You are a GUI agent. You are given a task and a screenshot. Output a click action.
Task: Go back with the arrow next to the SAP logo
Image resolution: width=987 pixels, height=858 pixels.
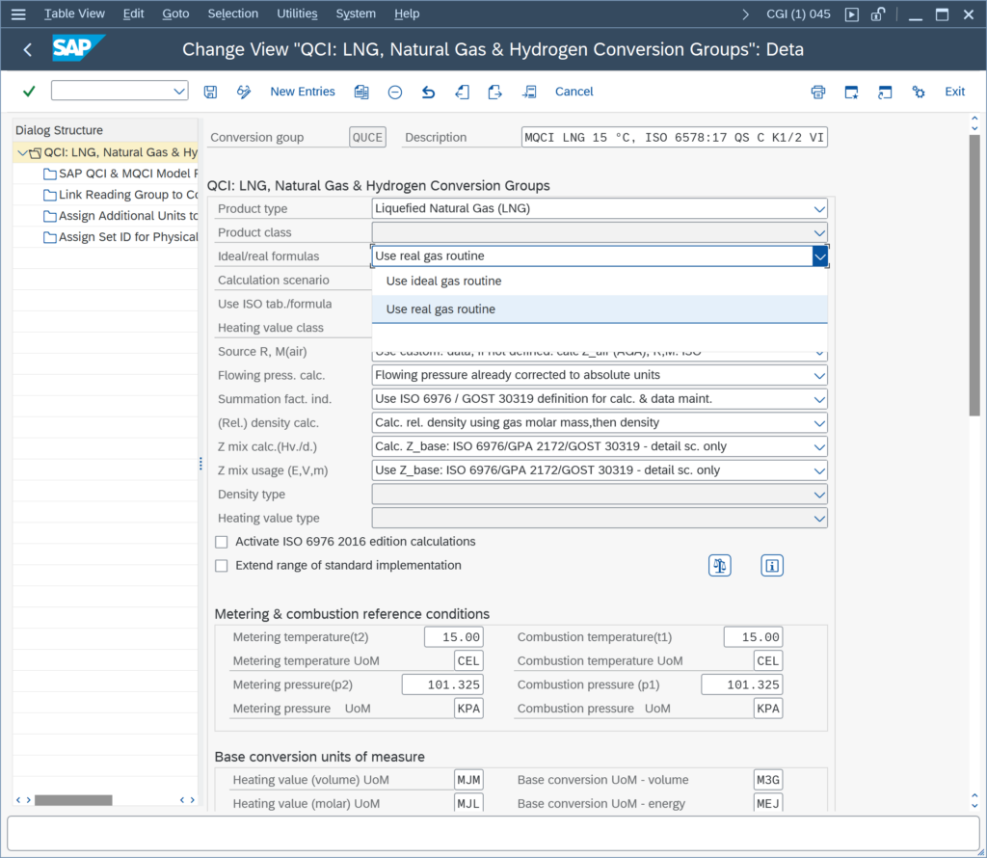(x=28, y=50)
